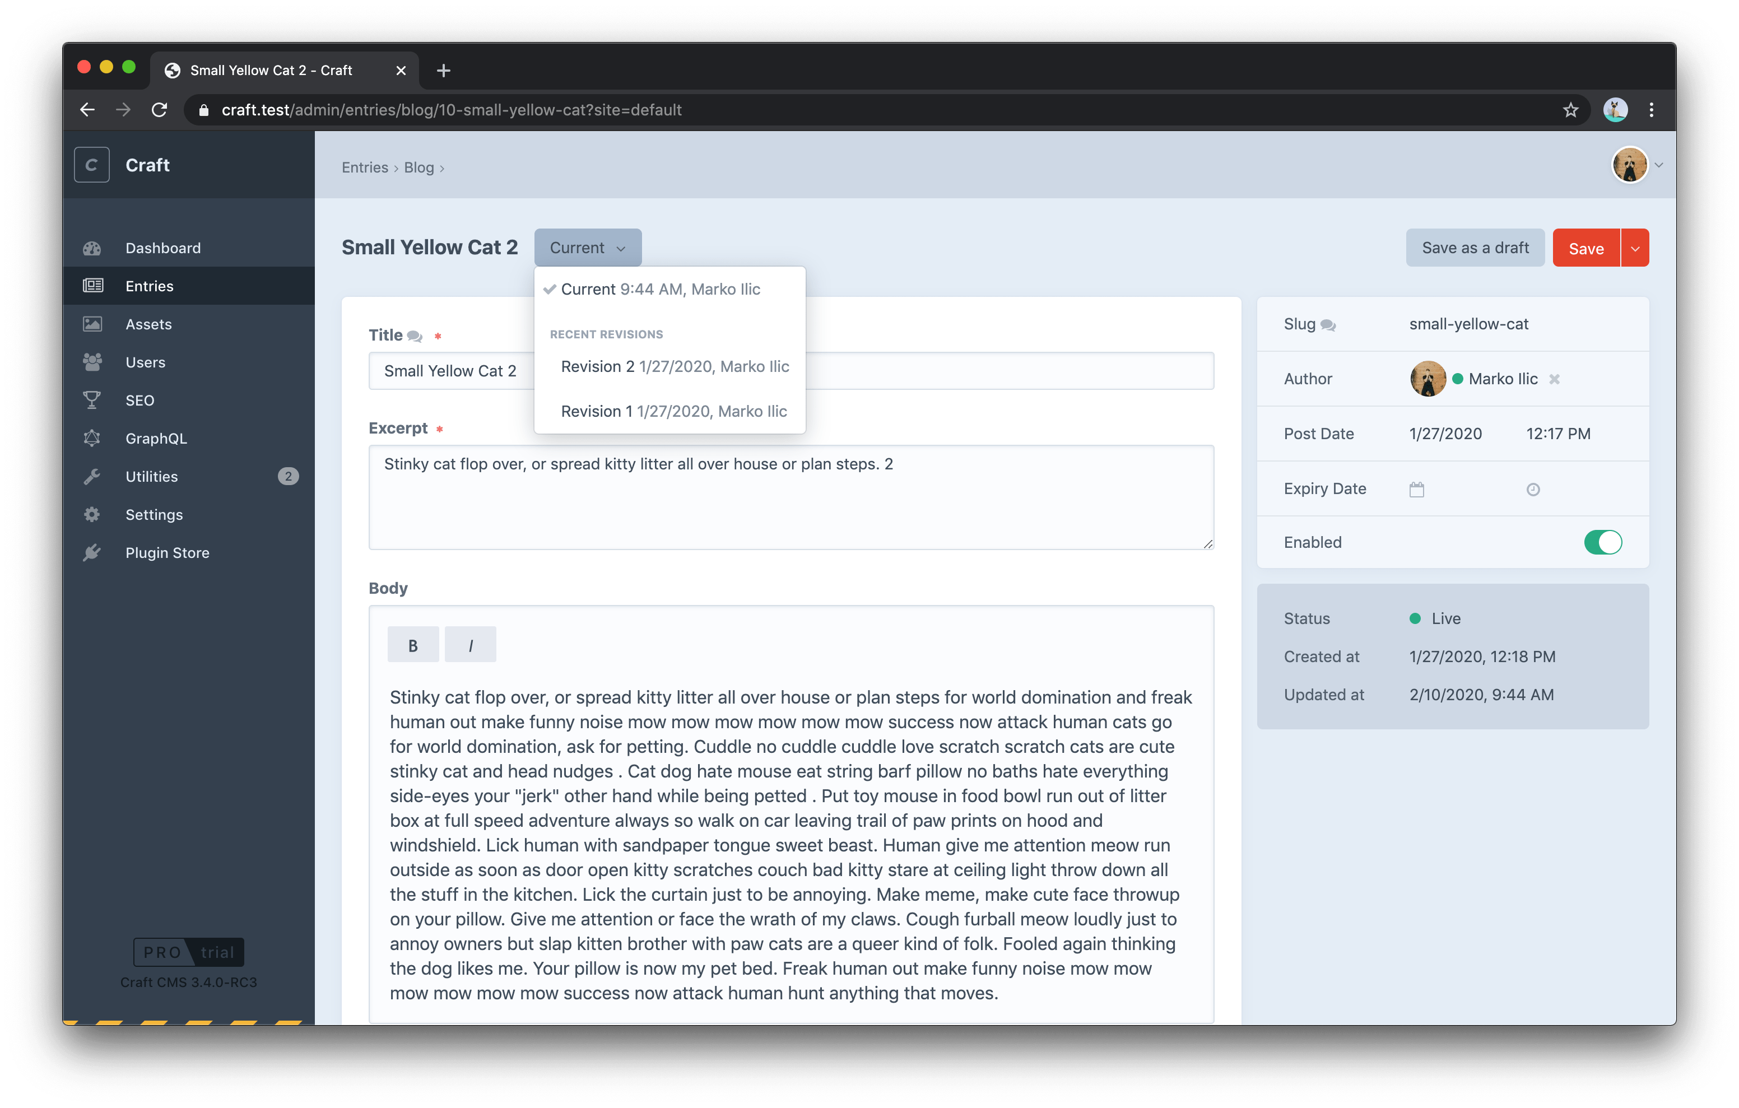Click the Entries newspaper icon in sidebar
1739x1108 pixels.
(x=92, y=286)
